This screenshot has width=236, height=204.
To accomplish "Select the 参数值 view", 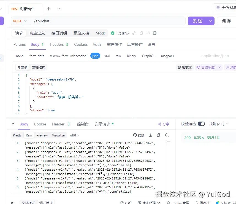I will pyautogui.click(x=23, y=67).
